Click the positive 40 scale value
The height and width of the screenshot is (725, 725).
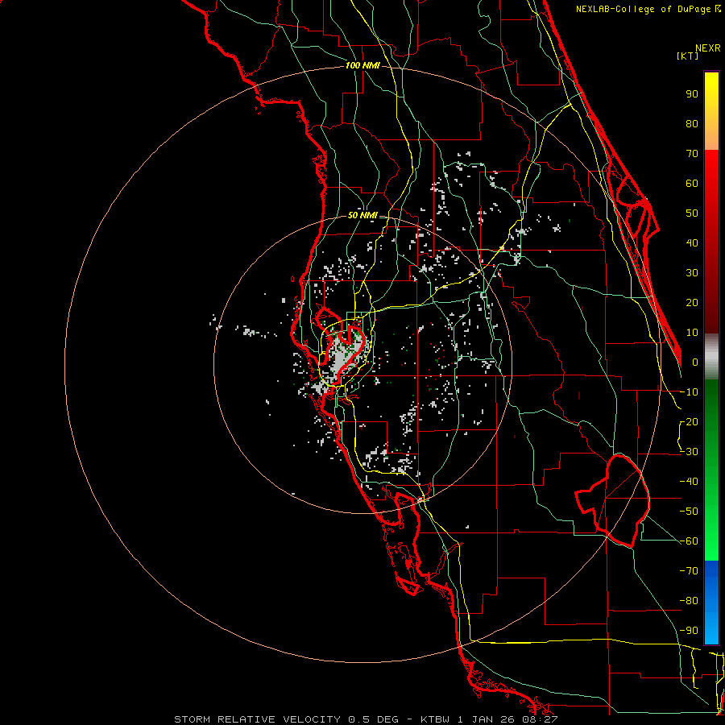coord(692,242)
